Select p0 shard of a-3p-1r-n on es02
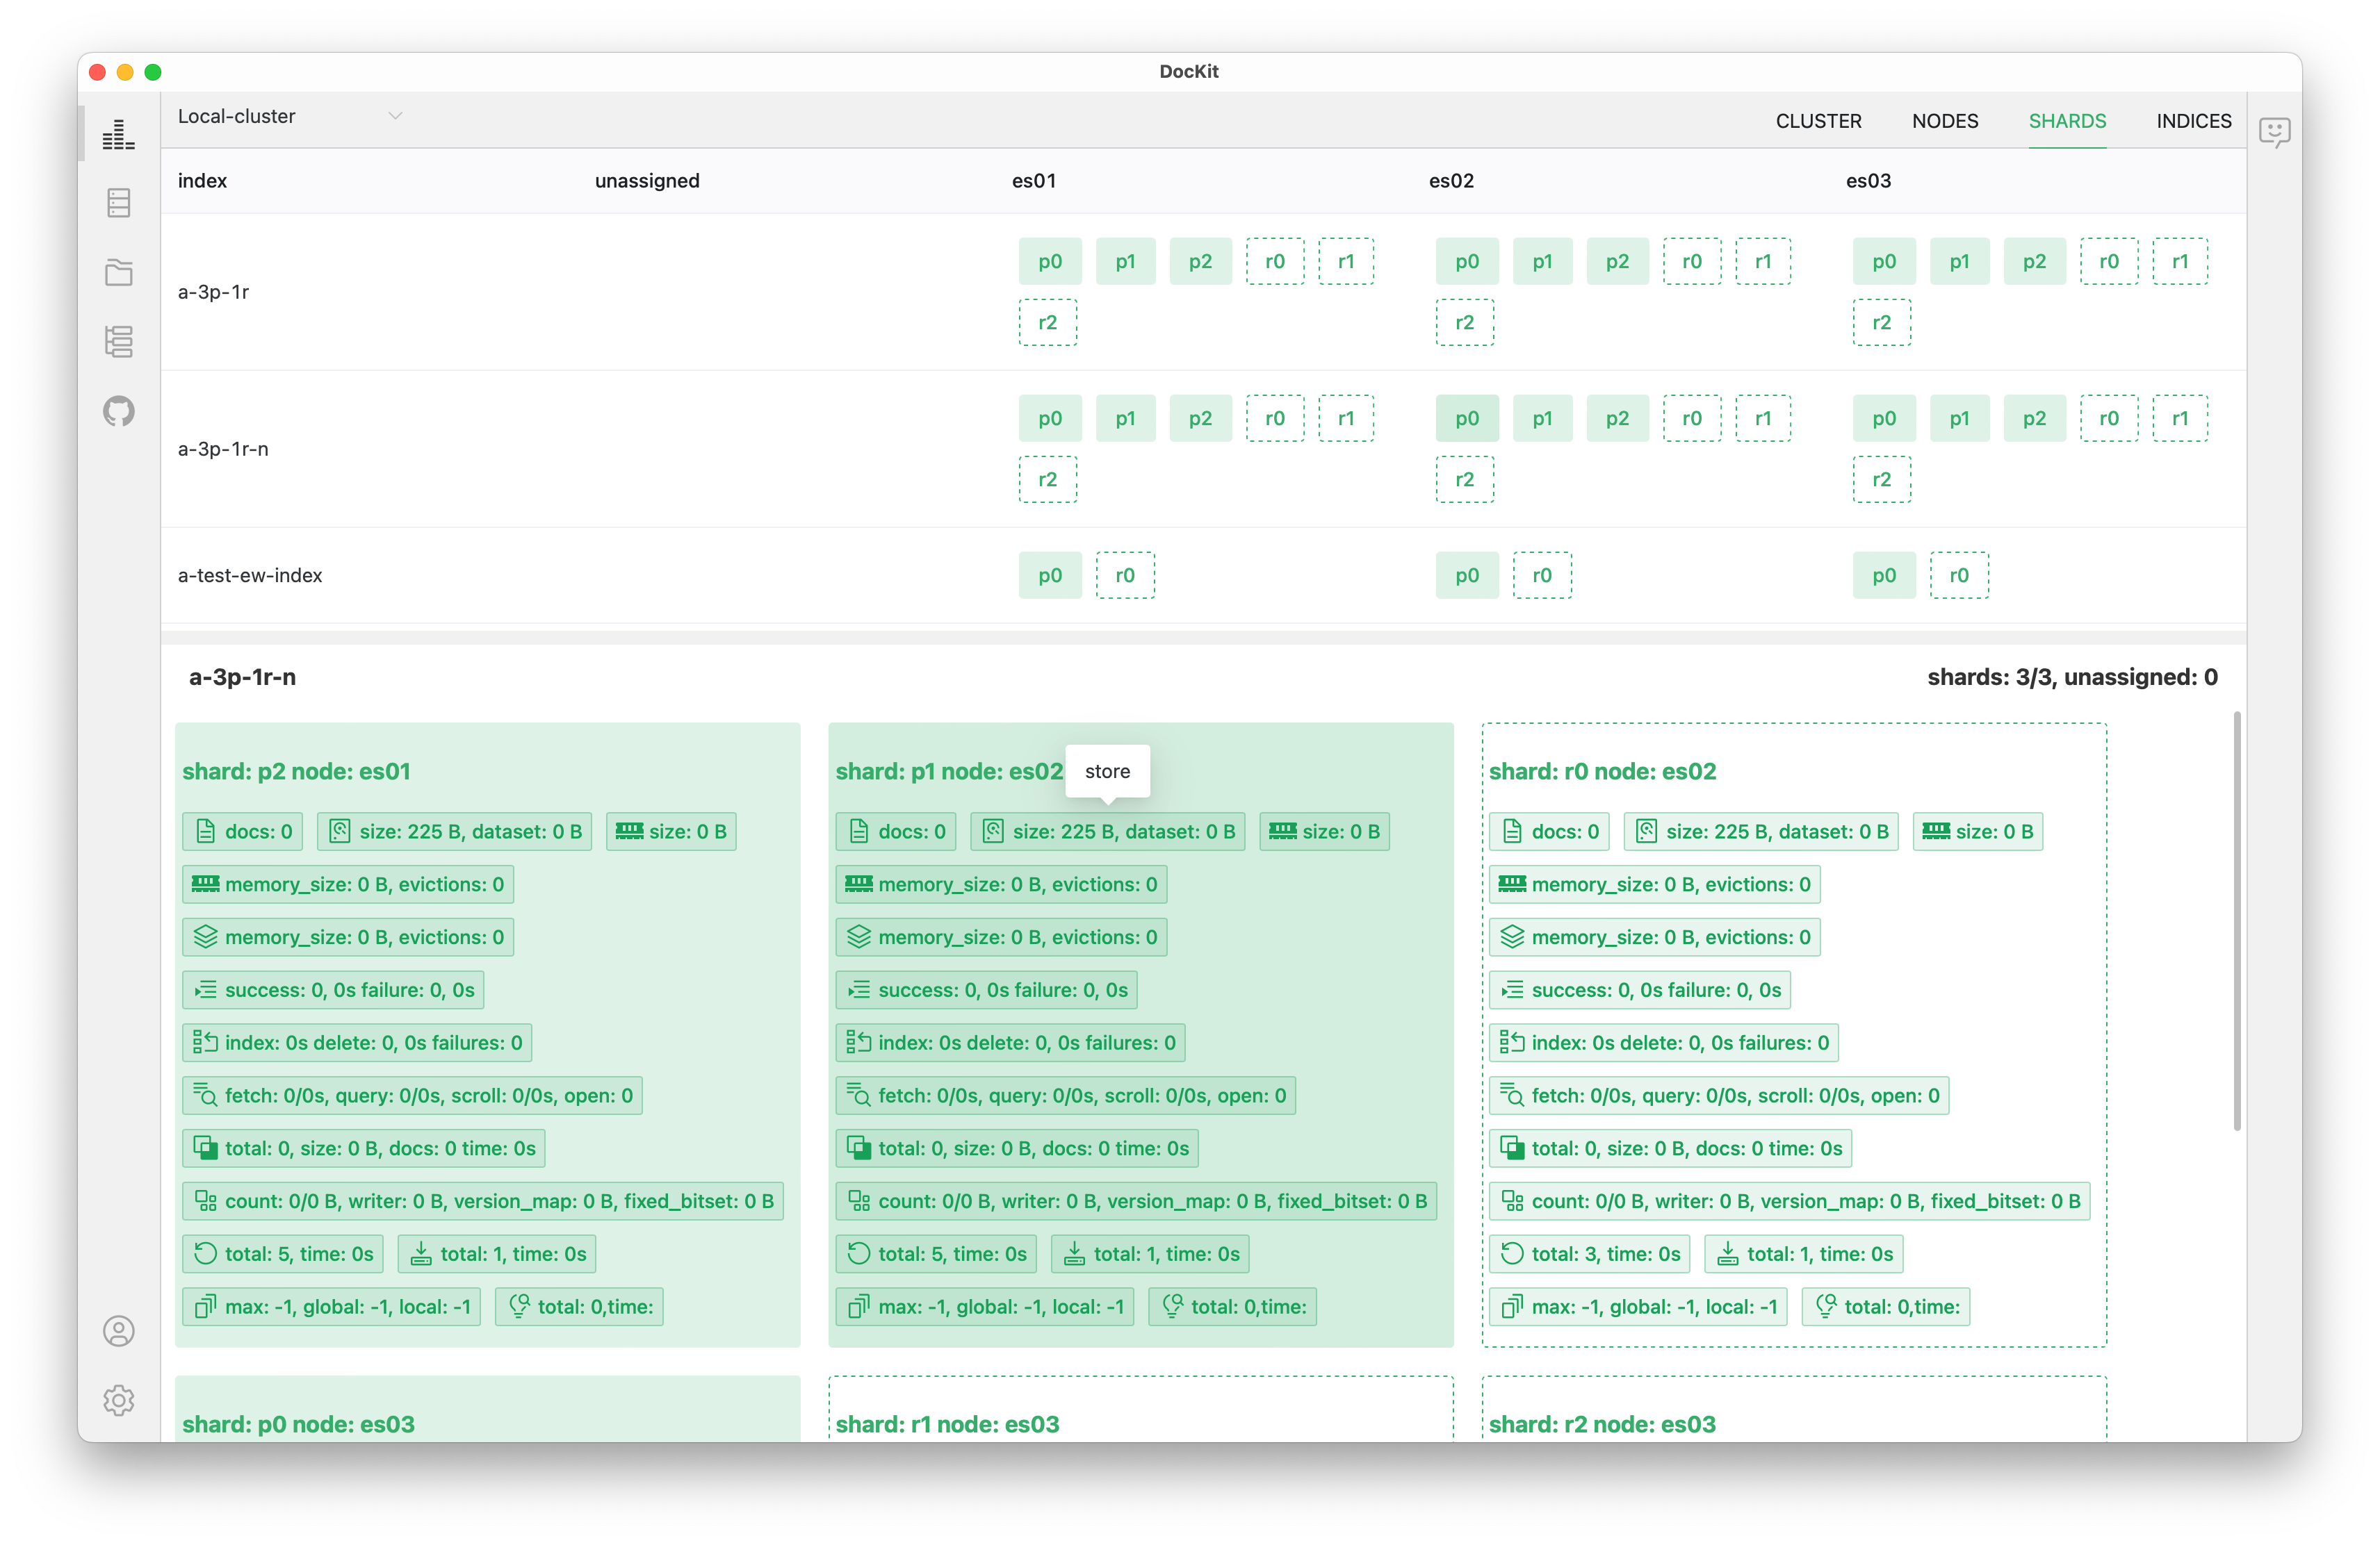 [1467, 418]
